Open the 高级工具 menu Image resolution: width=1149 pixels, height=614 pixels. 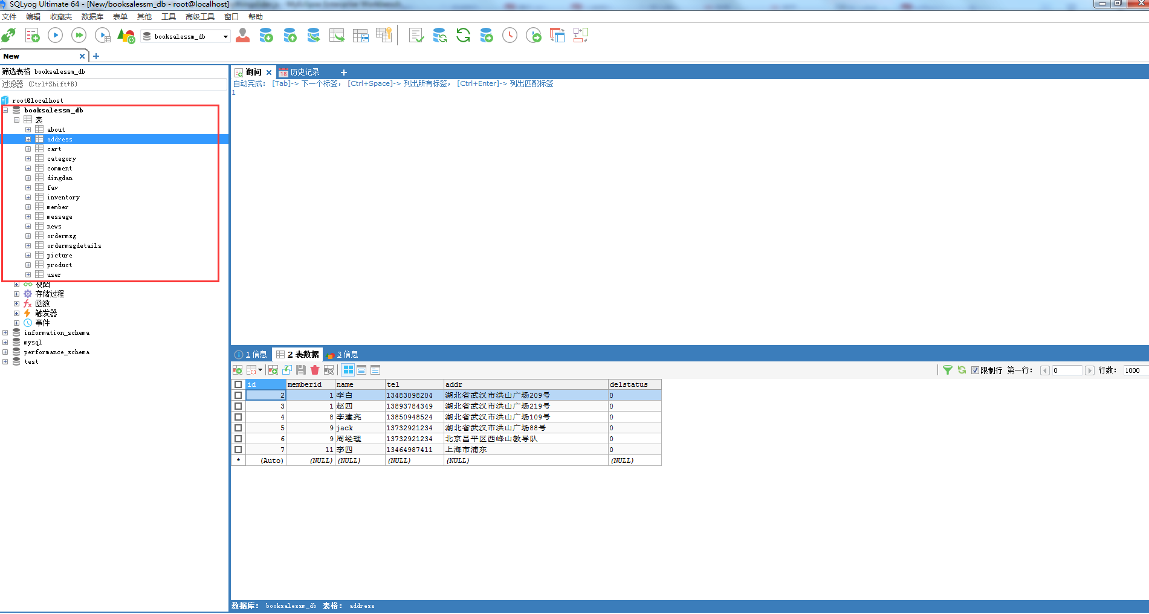[x=199, y=17]
